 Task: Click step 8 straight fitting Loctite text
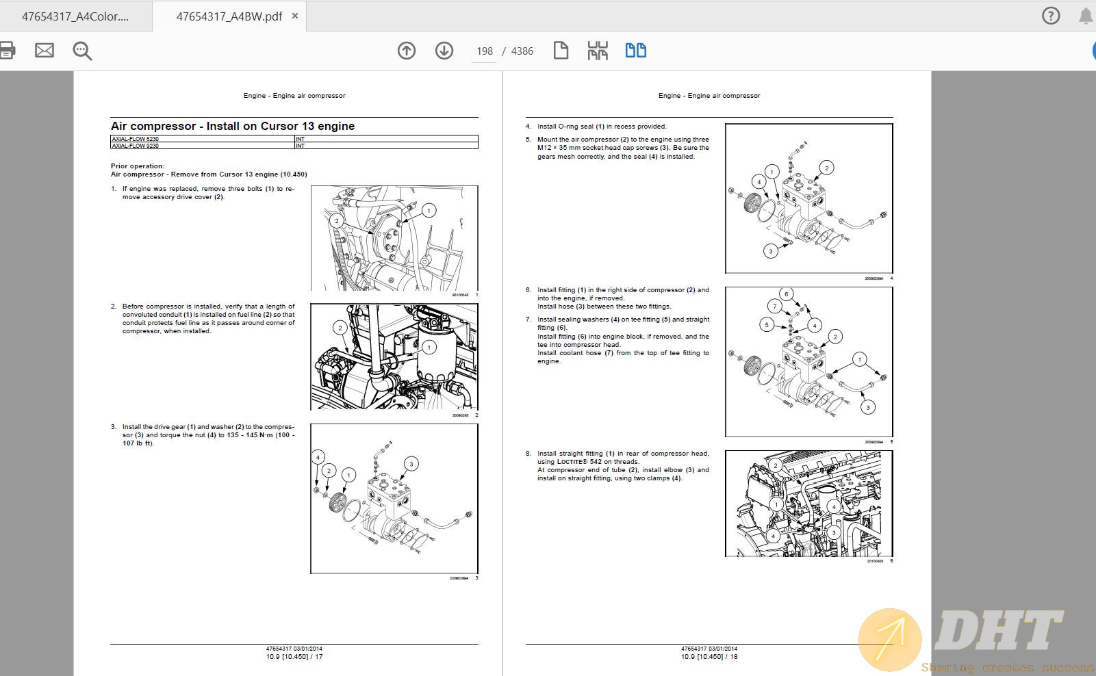pyautogui.click(x=623, y=466)
